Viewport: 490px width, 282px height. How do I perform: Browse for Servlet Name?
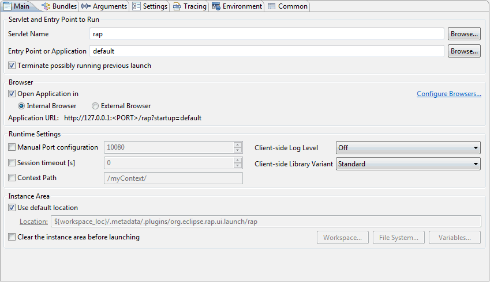(x=464, y=34)
